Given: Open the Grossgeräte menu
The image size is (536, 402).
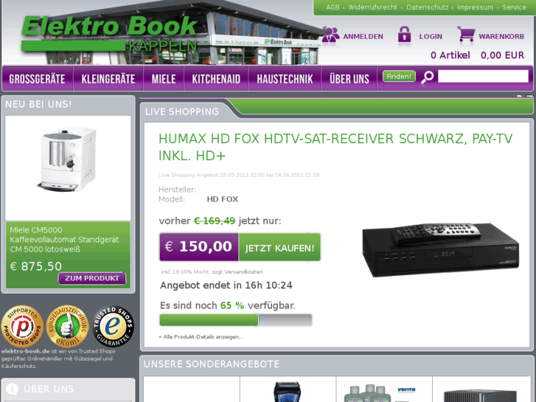Looking at the screenshot, I should point(38,79).
